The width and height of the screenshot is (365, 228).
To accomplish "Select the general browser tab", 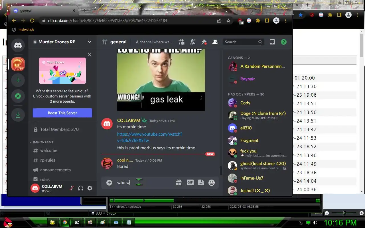I will [x=44, y=11].
